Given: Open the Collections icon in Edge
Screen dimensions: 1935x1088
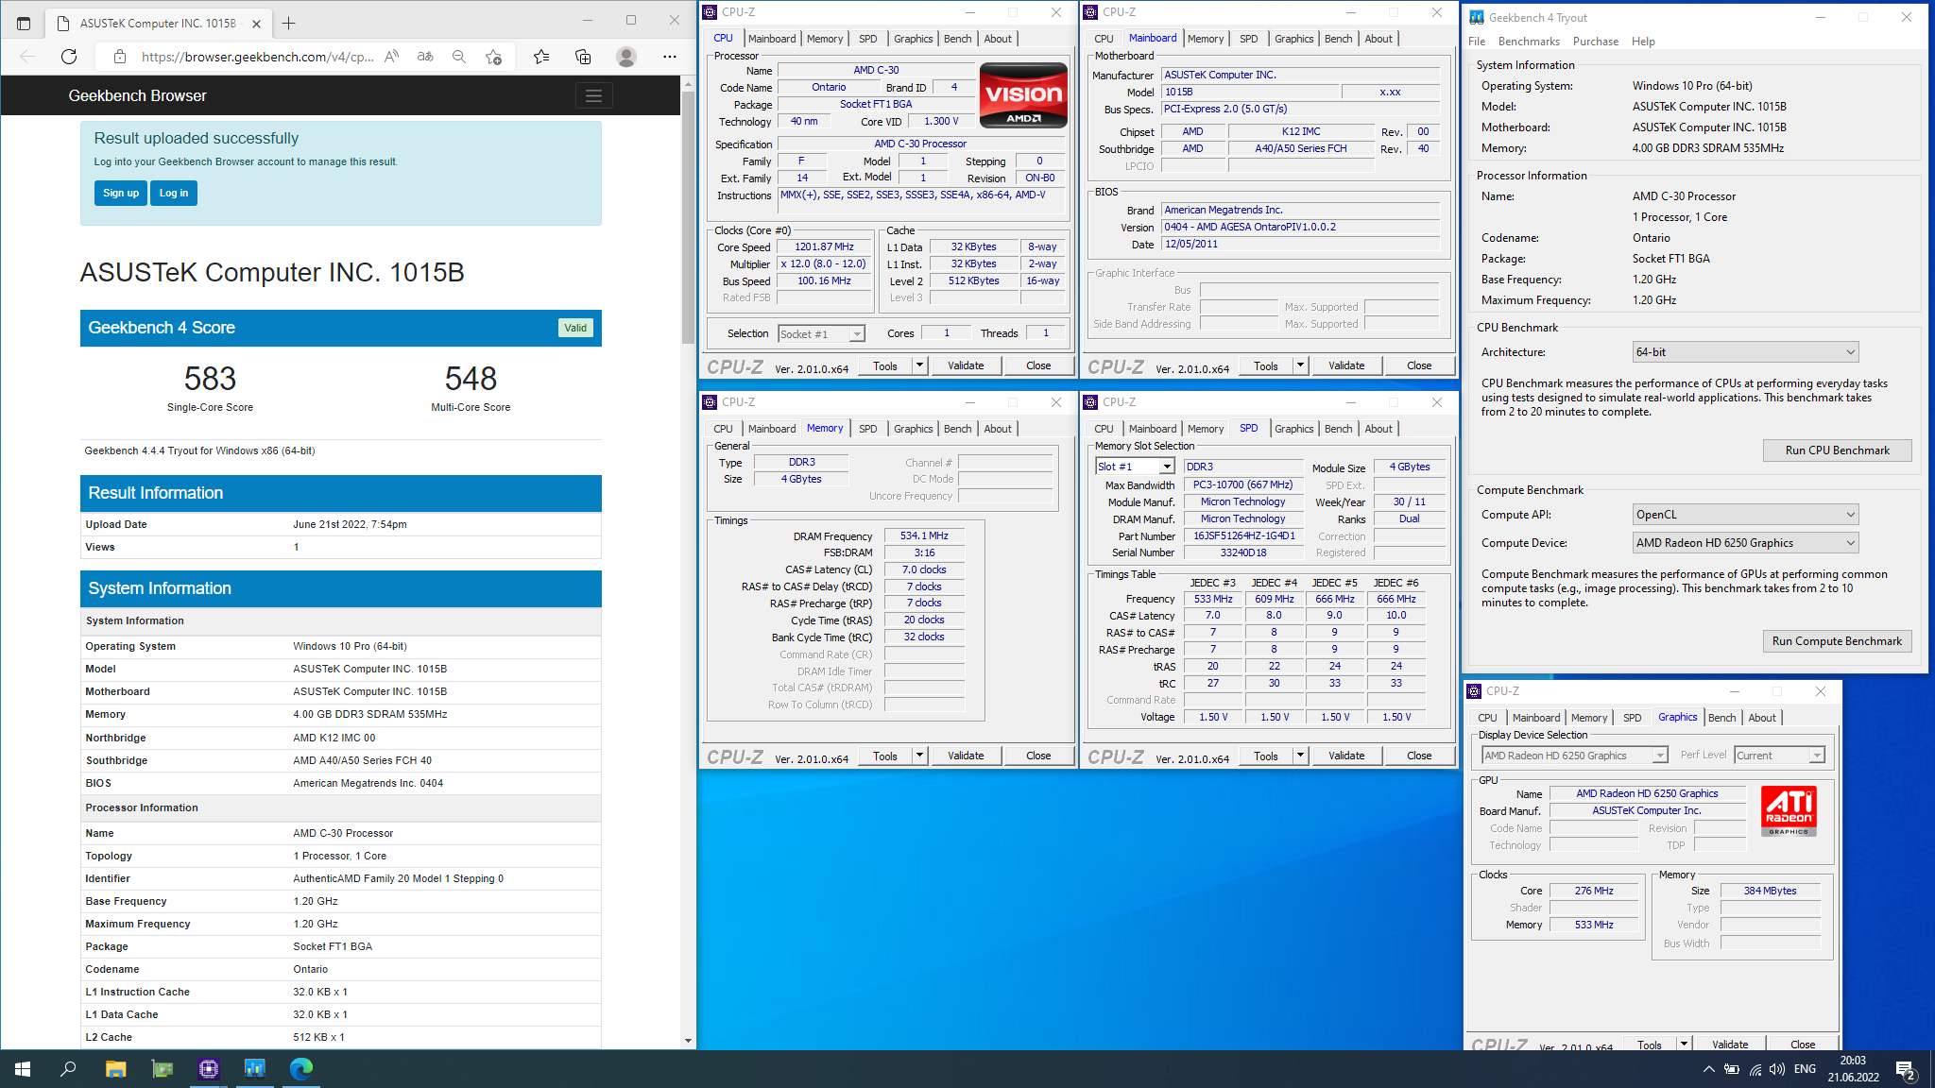Looking at the screenshot, I should tap(583, 57).
